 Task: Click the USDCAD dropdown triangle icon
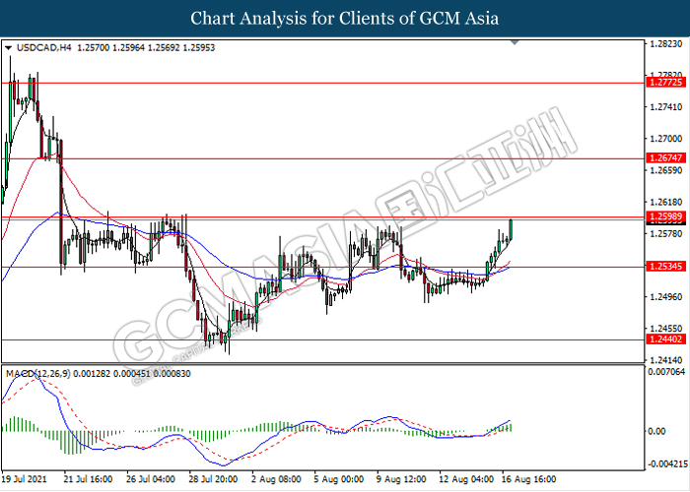click(8, 48)
